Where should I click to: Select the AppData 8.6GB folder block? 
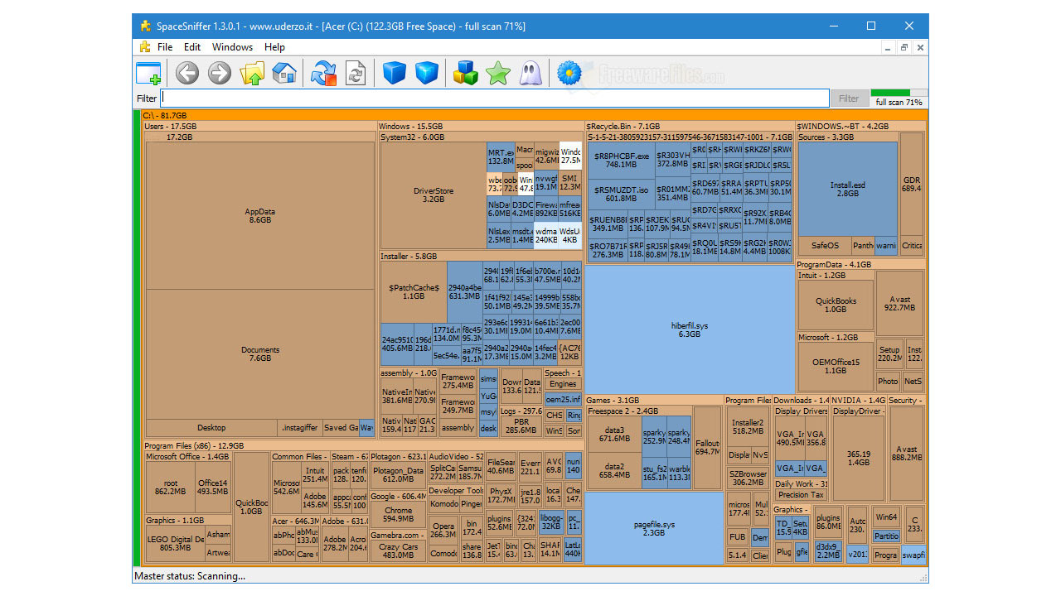[260, 216]
